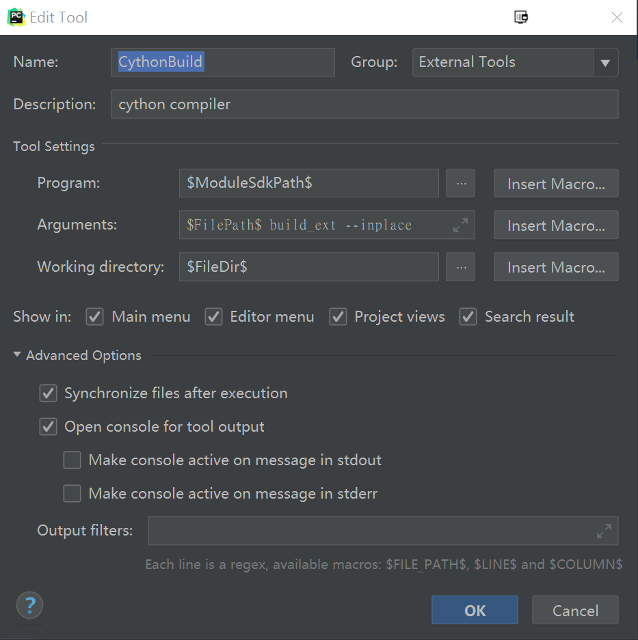Select the Name input field
This screenshot has height=640, width=638.
222,62
